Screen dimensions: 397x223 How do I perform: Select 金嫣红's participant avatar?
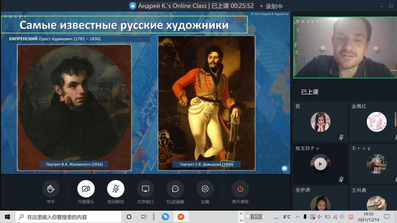377,122
